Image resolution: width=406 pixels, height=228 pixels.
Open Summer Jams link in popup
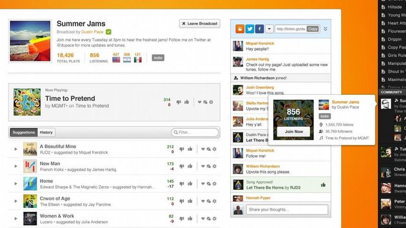pos(345,102)
